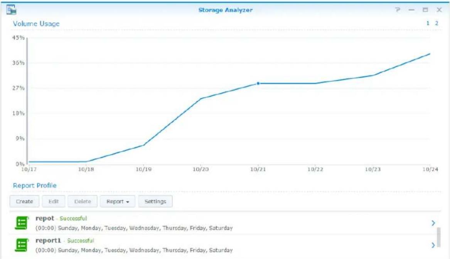The height and width of the screenshot is (259, 450).
Task: Open the Settings button
Action: (x=155, y=201)
